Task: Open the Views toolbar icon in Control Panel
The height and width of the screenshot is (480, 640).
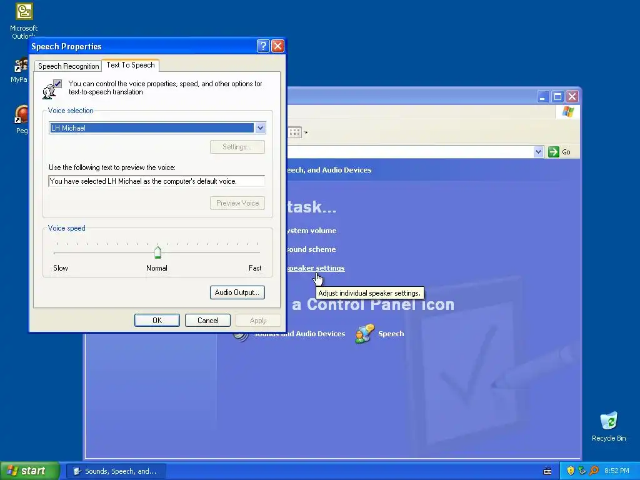Action: (x=295, y=132)
